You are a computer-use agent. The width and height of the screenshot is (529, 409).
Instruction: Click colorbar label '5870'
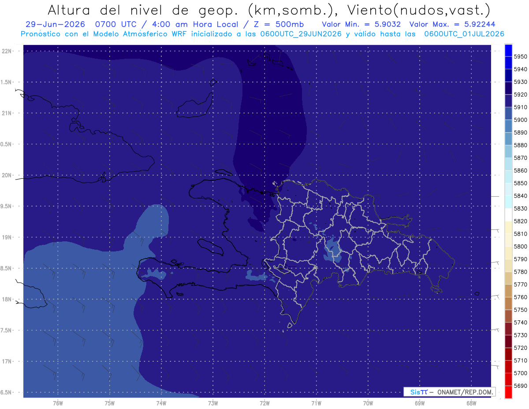coord(520,158)
